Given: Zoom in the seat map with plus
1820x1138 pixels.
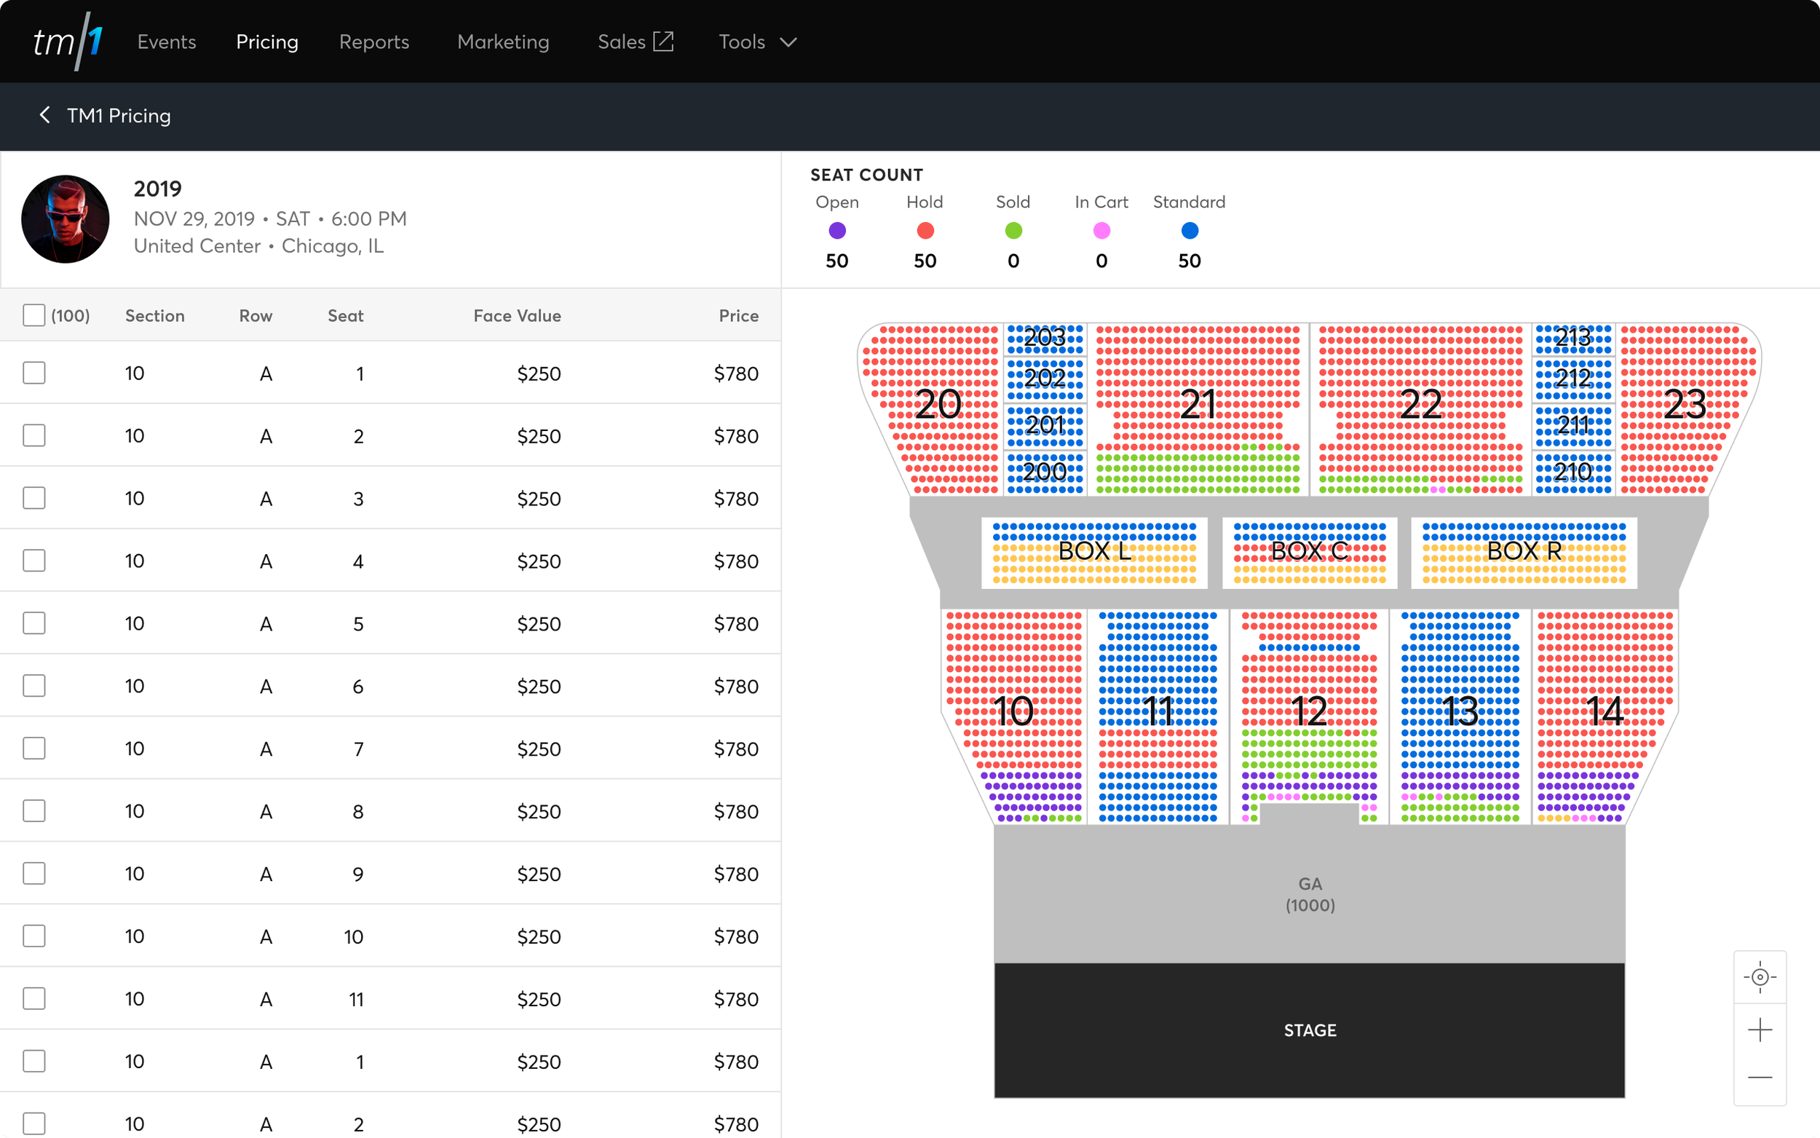Looking at the screenshot, I should (x=1759, y=1029).
